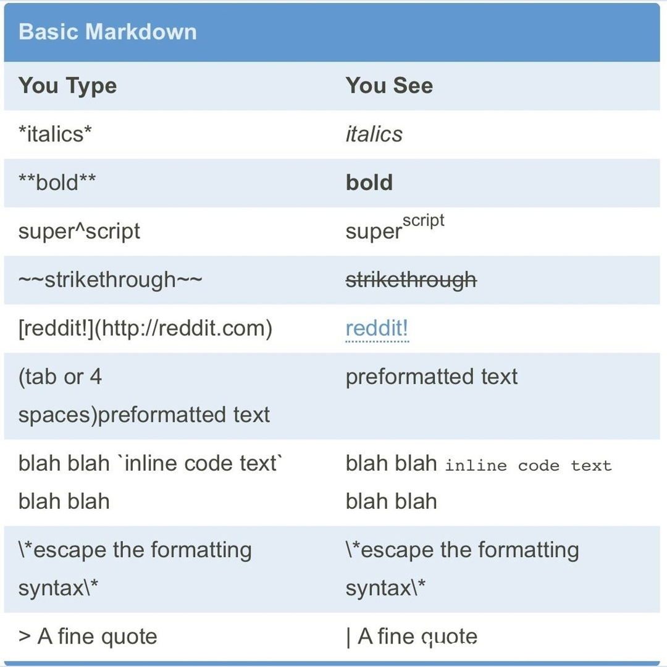Click the **bold** syntax with asterisks

57,183
